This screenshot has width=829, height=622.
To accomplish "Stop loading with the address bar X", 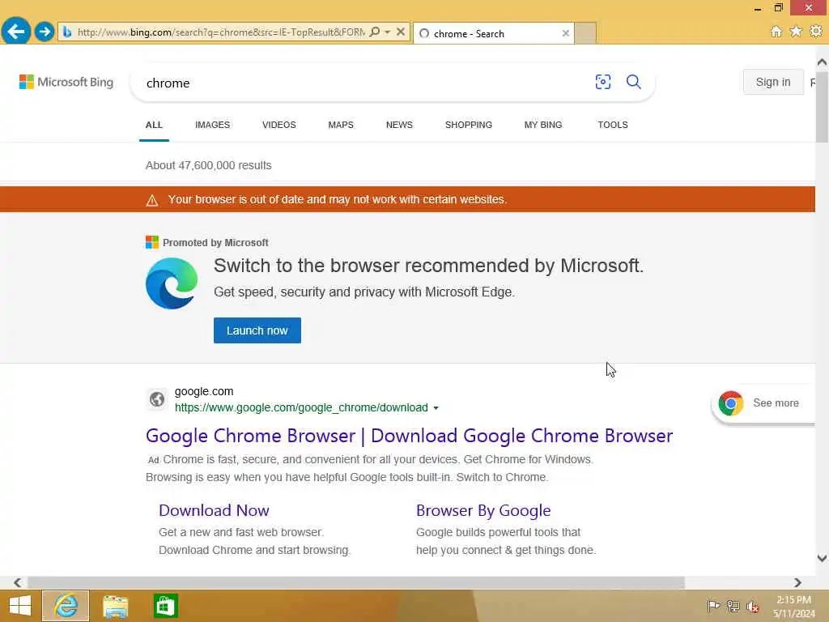I will [x=401, y=32].
